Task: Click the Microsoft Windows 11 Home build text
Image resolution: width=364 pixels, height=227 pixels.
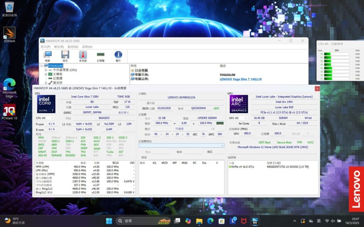Action: coord(273,147)
